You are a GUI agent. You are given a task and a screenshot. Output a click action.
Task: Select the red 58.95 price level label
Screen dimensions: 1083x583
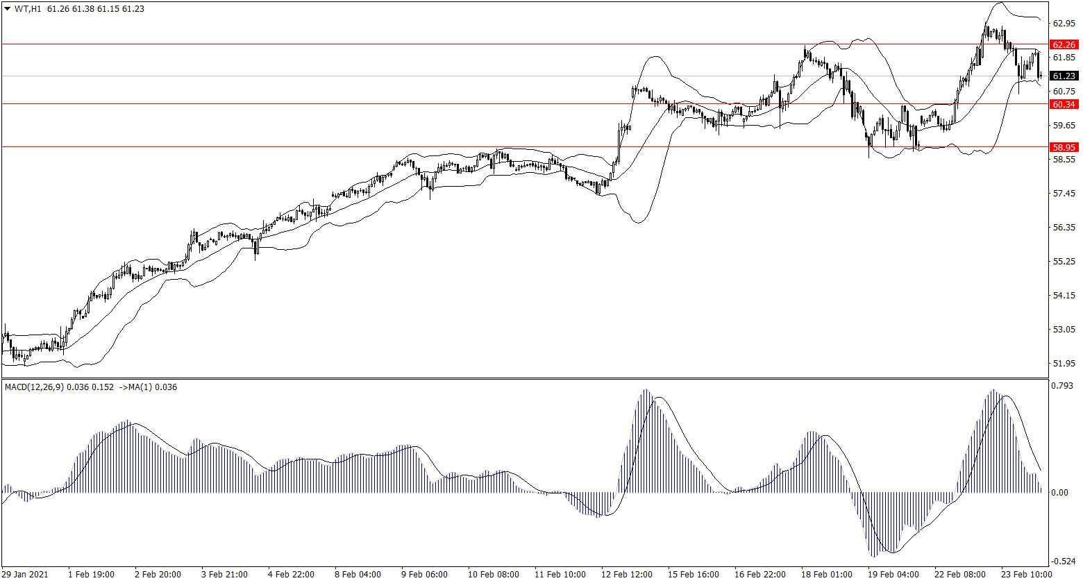click(x=1064, y=147)
